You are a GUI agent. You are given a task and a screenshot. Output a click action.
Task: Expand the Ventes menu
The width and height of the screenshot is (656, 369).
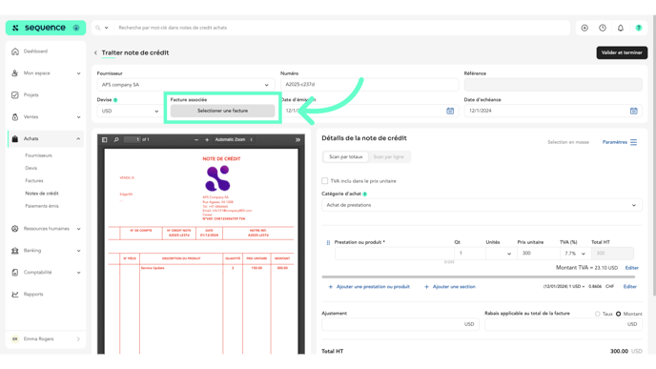pyautogui.click(x=78, y=117)
